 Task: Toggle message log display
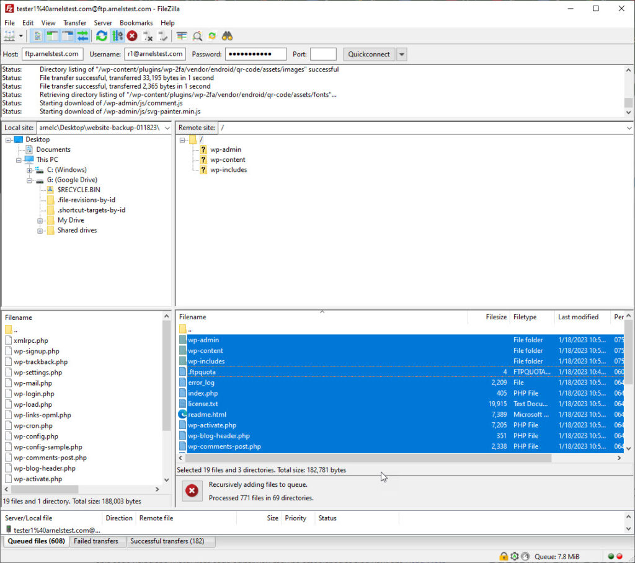tap(37, 36)
